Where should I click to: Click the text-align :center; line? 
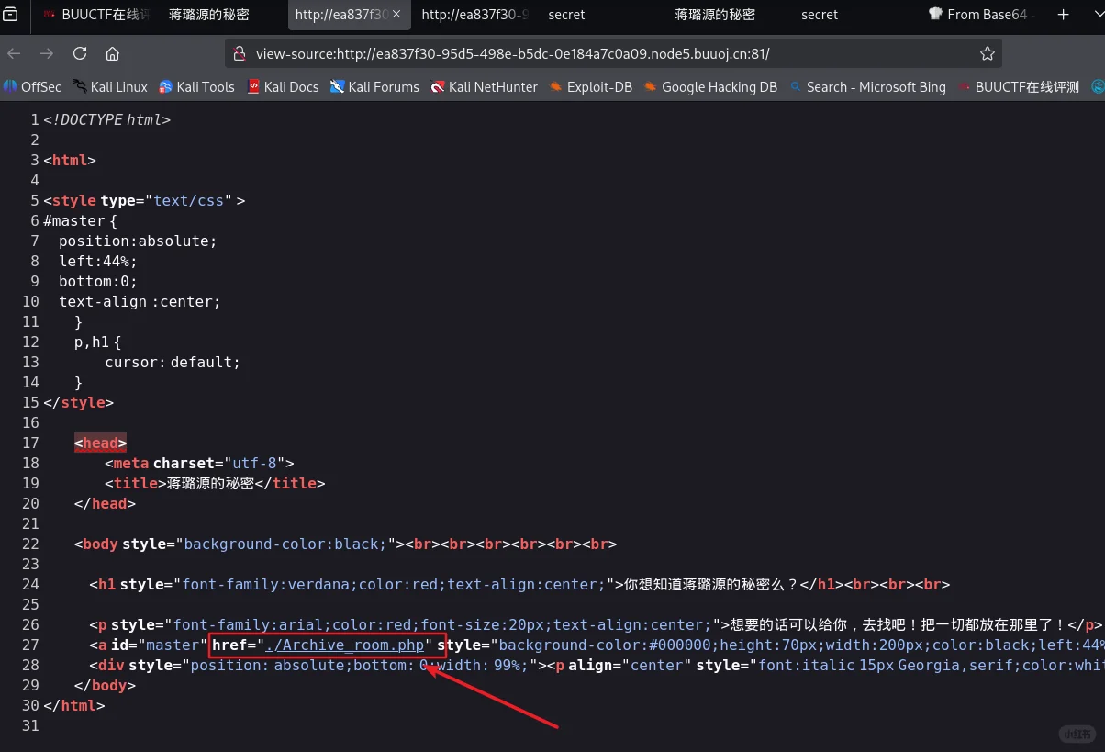[x=140, y=301]
